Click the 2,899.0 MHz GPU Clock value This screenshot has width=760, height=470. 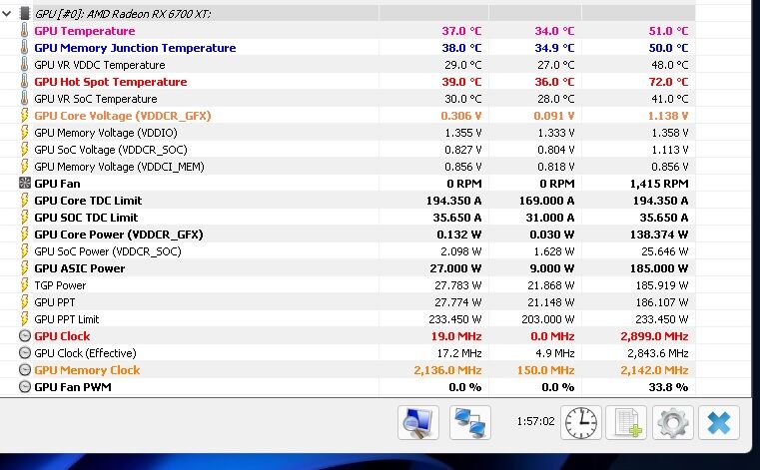654,335
